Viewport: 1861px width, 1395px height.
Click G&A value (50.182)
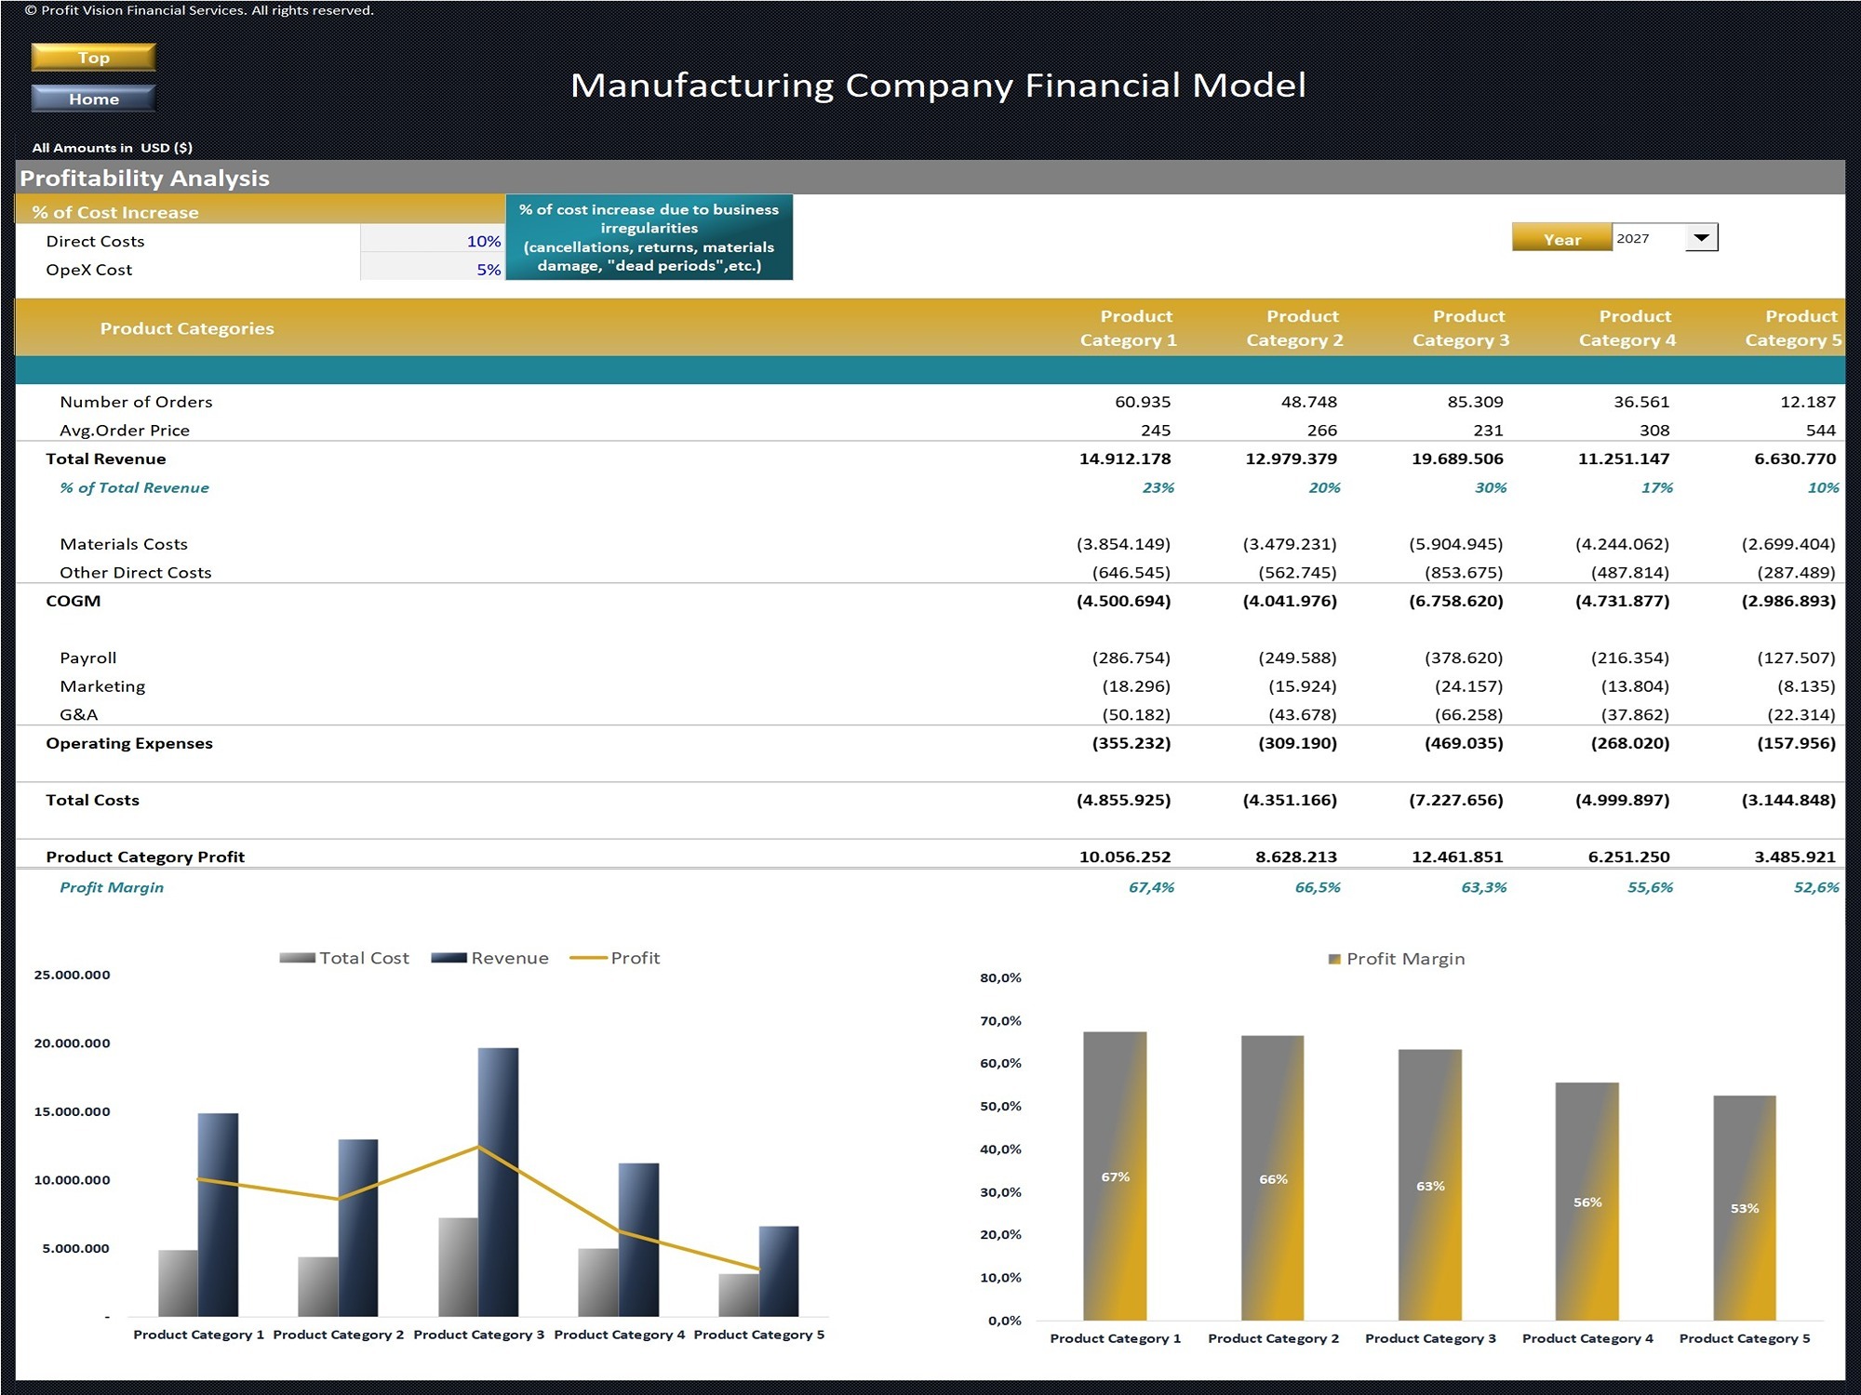coord(1136,715)
